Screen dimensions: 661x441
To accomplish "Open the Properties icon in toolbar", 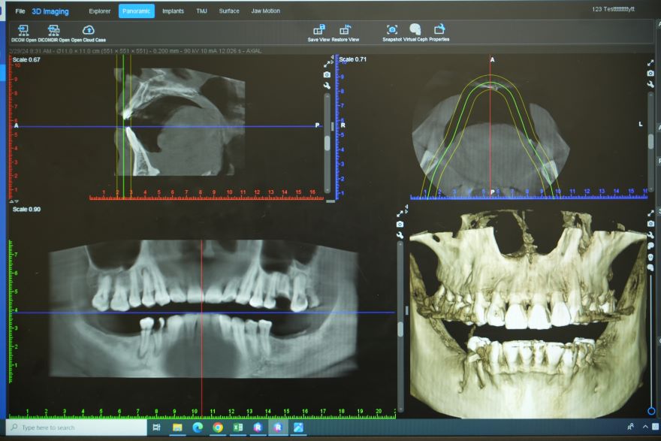I will (x=439, y=30).
